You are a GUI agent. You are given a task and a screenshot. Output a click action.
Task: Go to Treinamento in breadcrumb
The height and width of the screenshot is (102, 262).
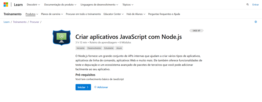click(20, 22)
